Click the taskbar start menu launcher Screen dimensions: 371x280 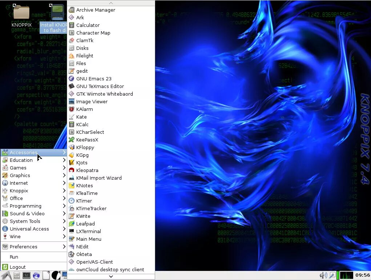(x=7, y=276)
